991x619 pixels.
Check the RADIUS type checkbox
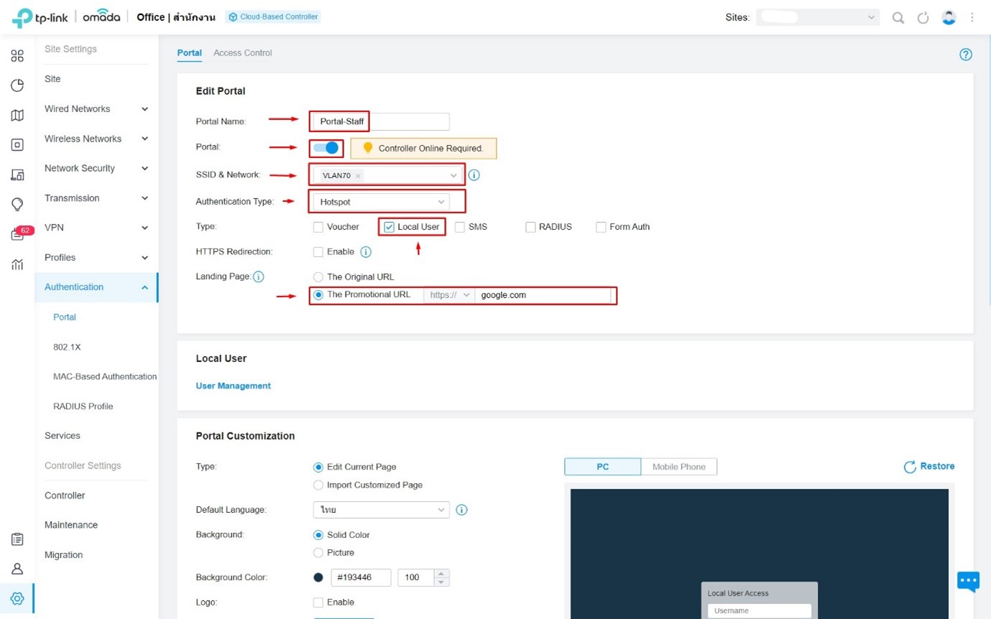530,227
